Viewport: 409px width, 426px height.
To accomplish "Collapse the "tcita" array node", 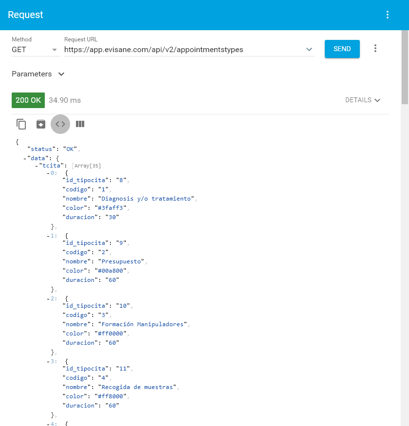I will click(37, 166).
